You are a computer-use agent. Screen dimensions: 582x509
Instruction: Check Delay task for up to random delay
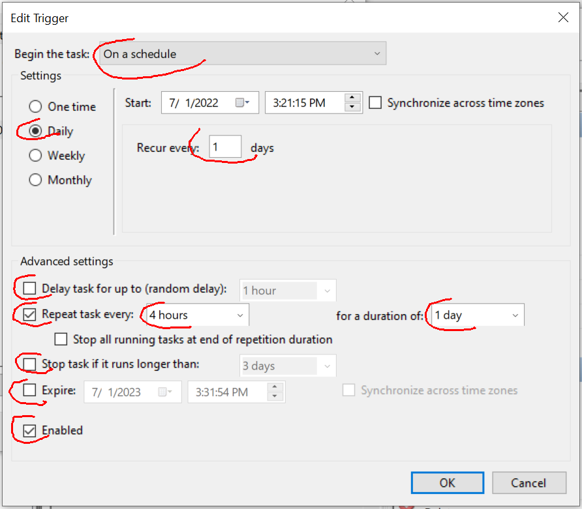click(29, 288)
